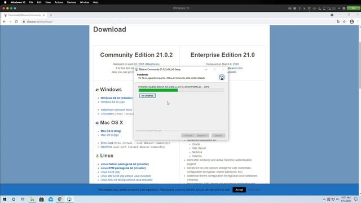Click the DBeaver logo in setup dialog
Image resolution: width=361 pixels, height=203 pixels.
222,77
